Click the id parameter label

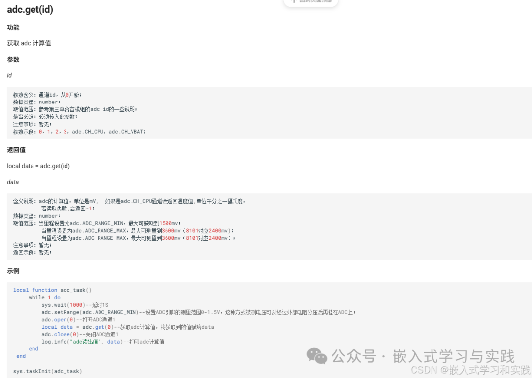tap(8, 75)
